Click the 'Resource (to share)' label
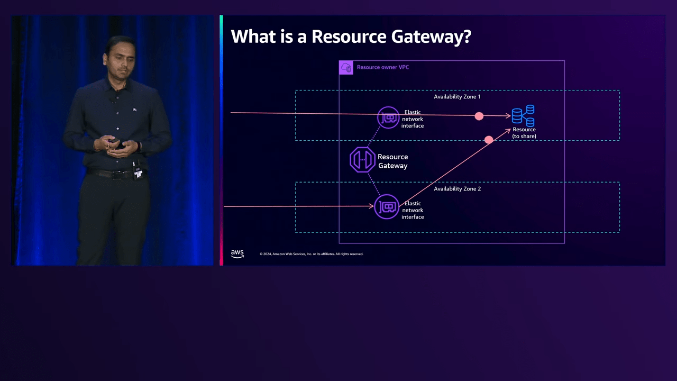This screenshot has width=677, height=381. point(524,133)
